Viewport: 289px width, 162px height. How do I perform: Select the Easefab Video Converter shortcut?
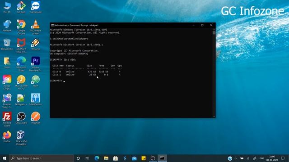click(x=7, y=101)
